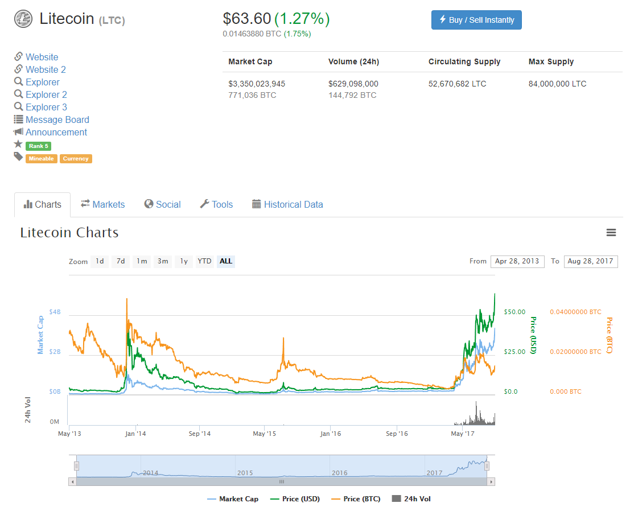Select the Charts tab
This screenshot has width=634, height=507.
43,205
